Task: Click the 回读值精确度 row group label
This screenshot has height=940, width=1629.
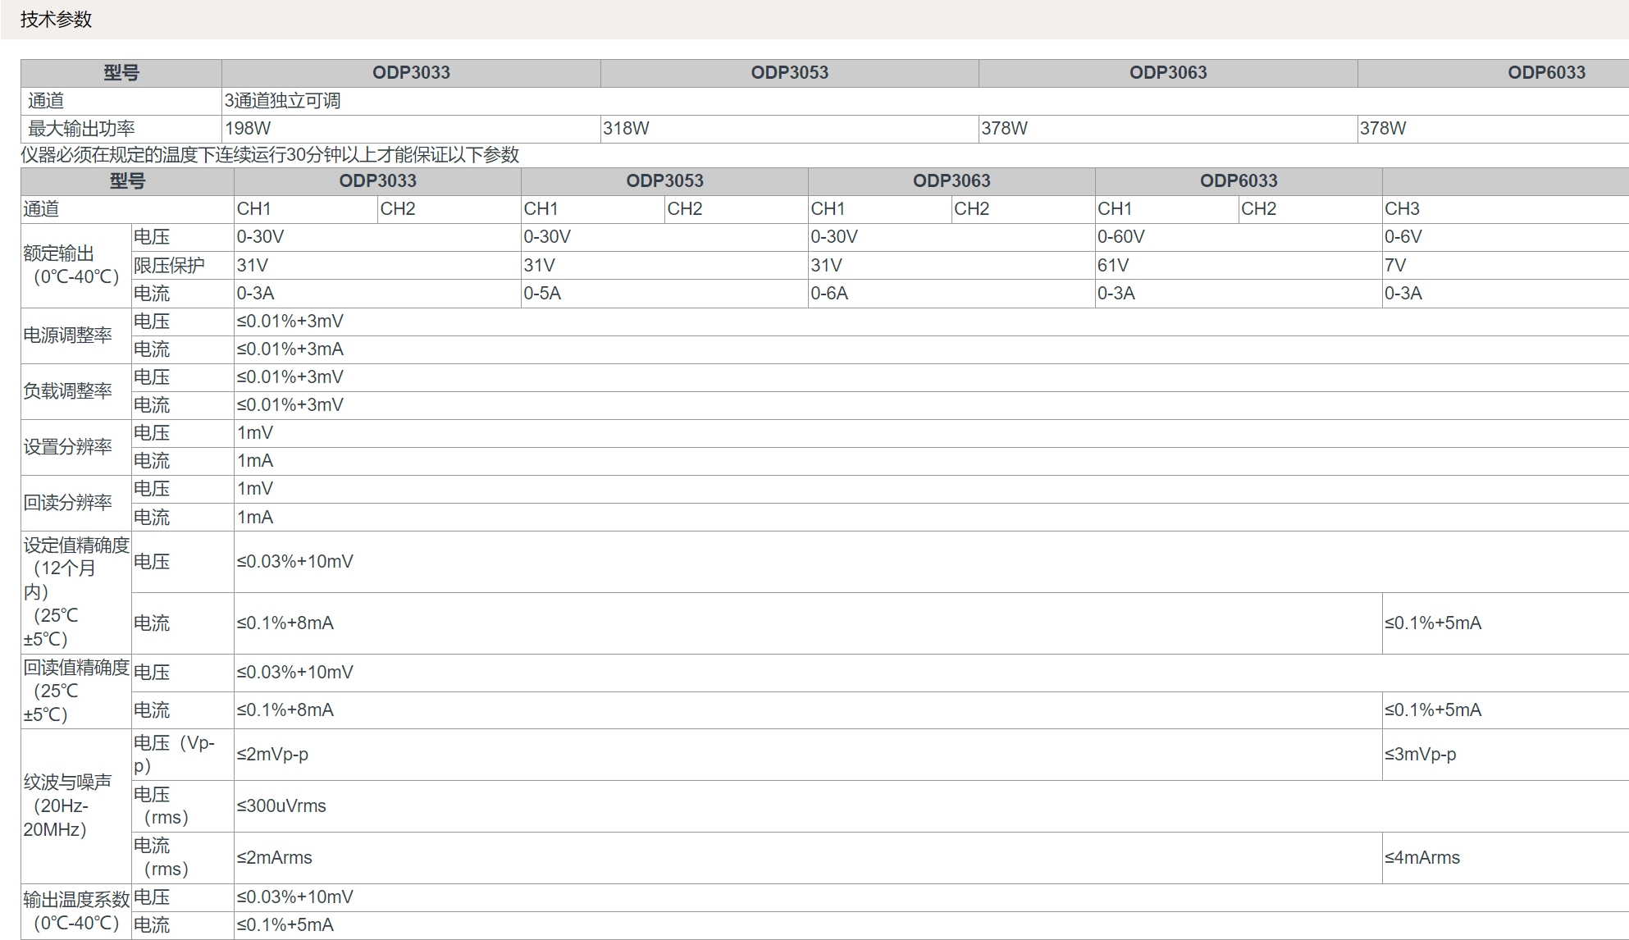Action: click(x=76, y=691)
